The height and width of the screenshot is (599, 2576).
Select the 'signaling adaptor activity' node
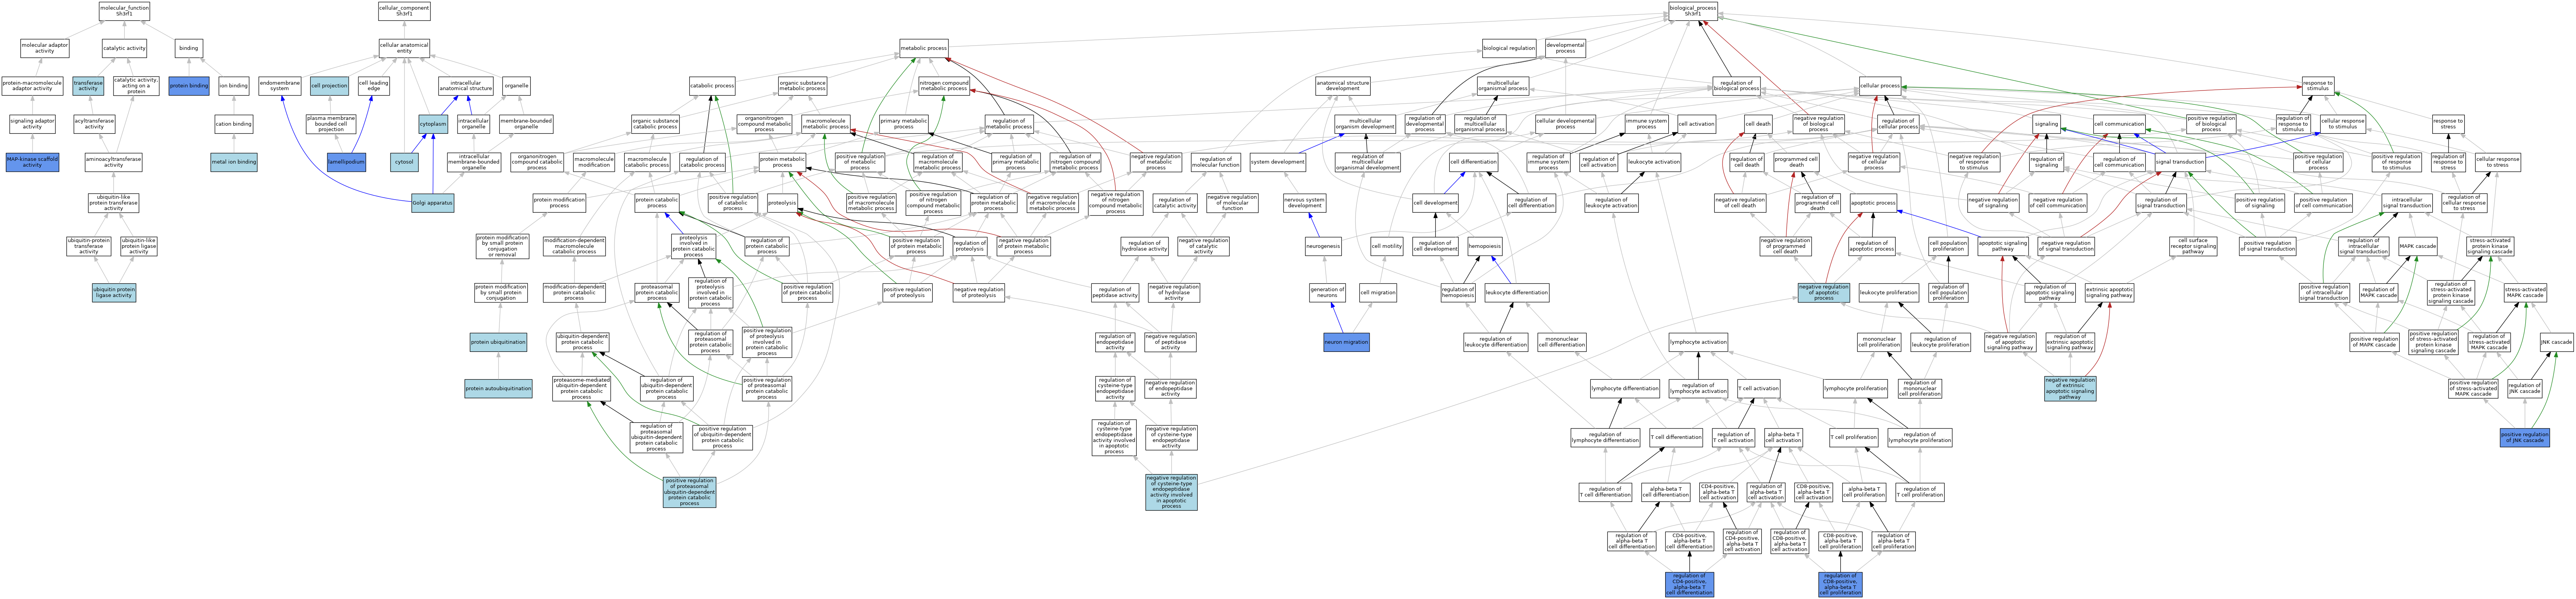coord(32,124)
